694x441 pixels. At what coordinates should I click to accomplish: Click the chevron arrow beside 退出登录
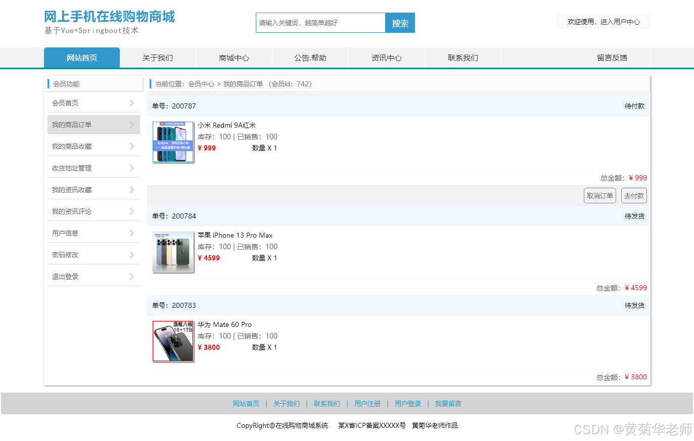pyautogui.click(x=131, y=277)
